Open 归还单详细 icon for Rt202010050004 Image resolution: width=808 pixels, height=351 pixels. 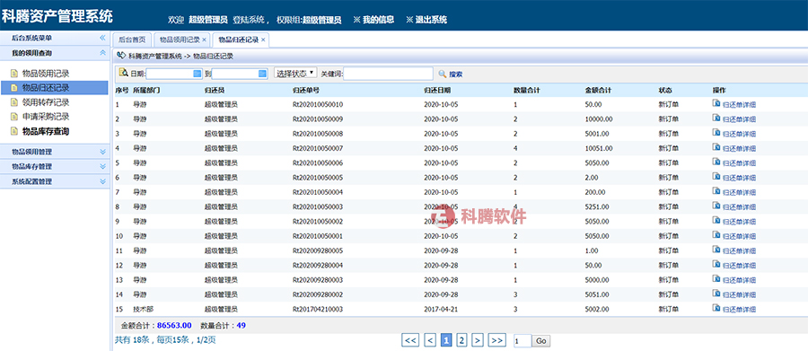tap(716, 192)
